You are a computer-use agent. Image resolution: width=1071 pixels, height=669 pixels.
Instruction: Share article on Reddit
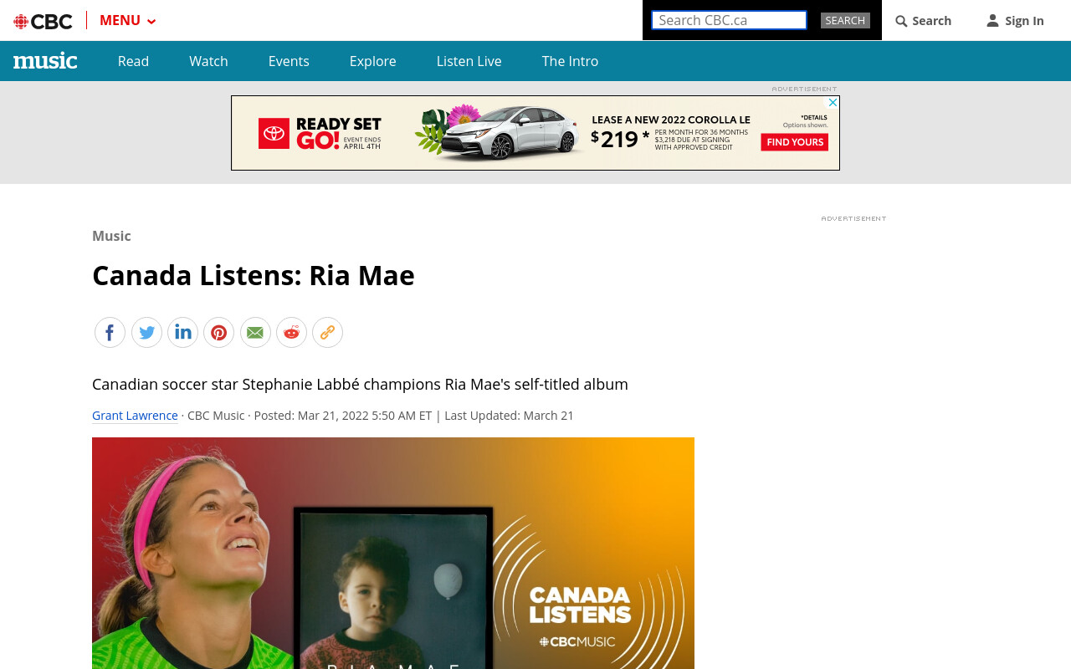coord(291,332)
